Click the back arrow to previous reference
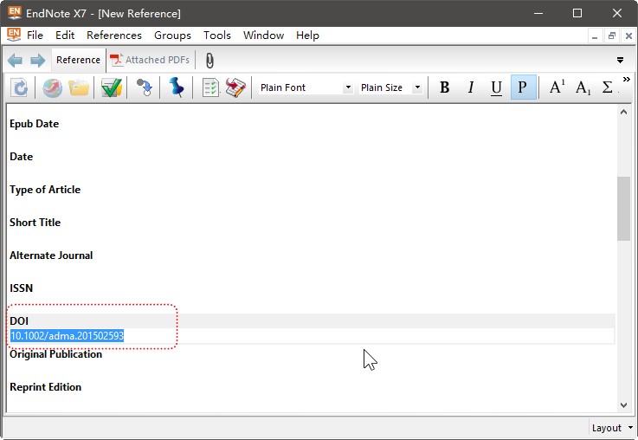Image resolution: width=638 pixels, height=440 pixels. pos(15,61)
